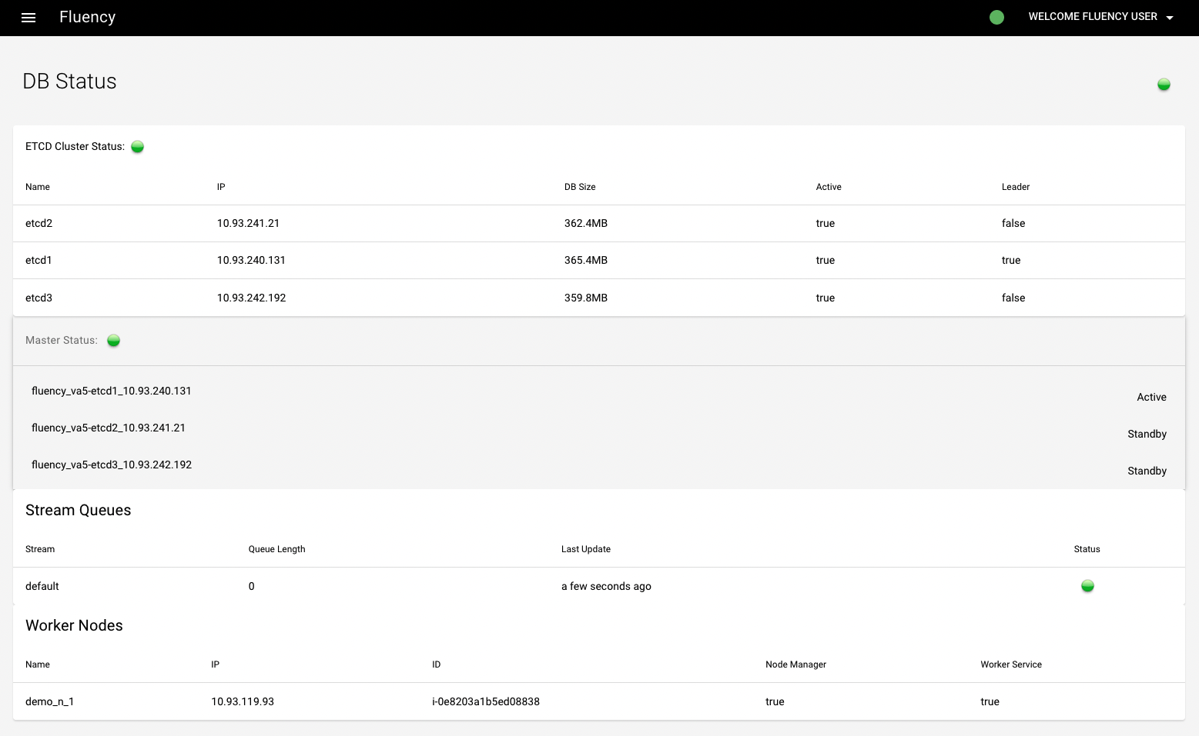This screenshot has width=1199, height=736.
Task: Click Standby label for etcd2 master
Action: click(1147, 434)
